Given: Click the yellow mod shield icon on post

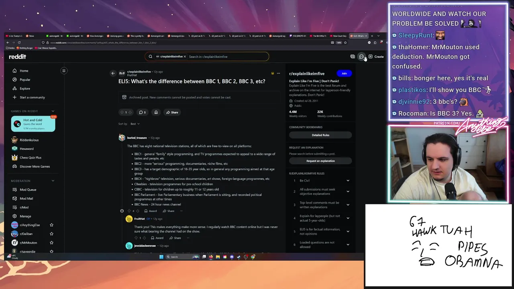Looking at the screenshot, I should point(273,73).
